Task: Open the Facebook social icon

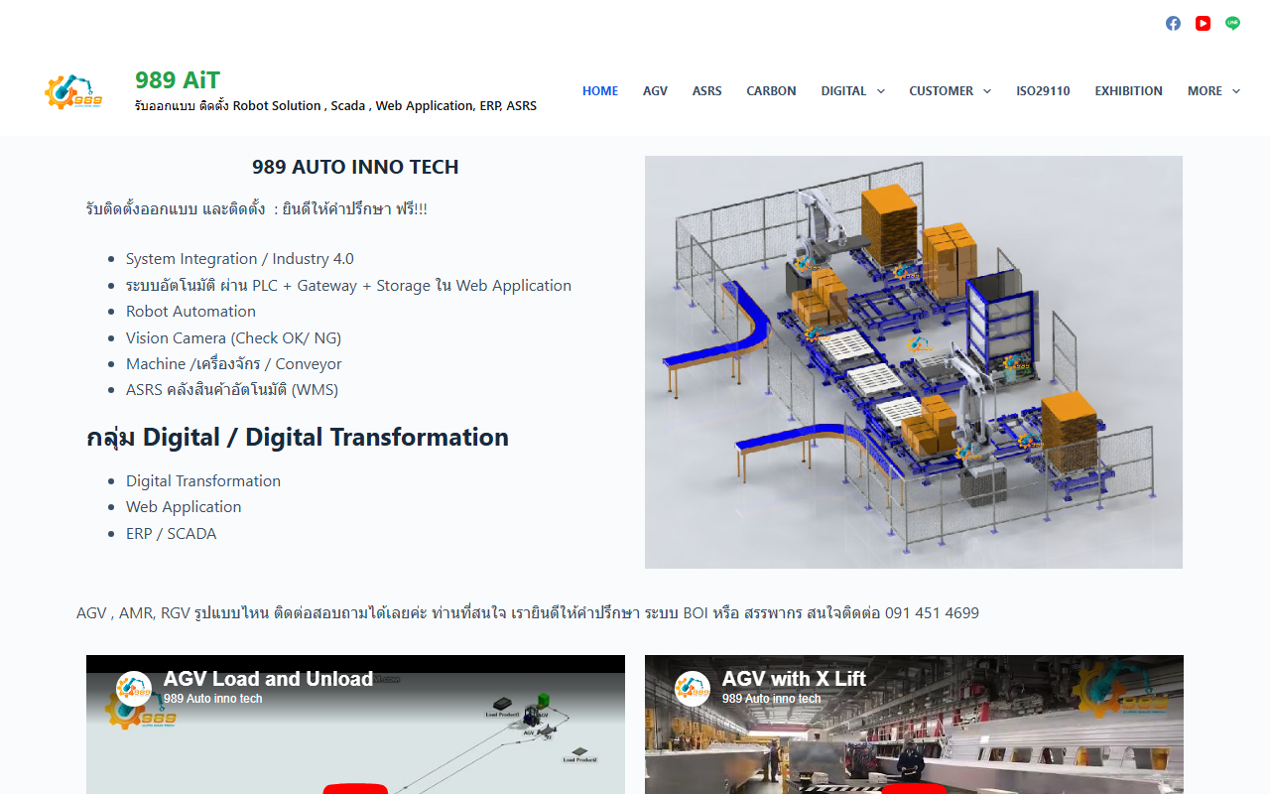Action: [x=1173, y=23]
